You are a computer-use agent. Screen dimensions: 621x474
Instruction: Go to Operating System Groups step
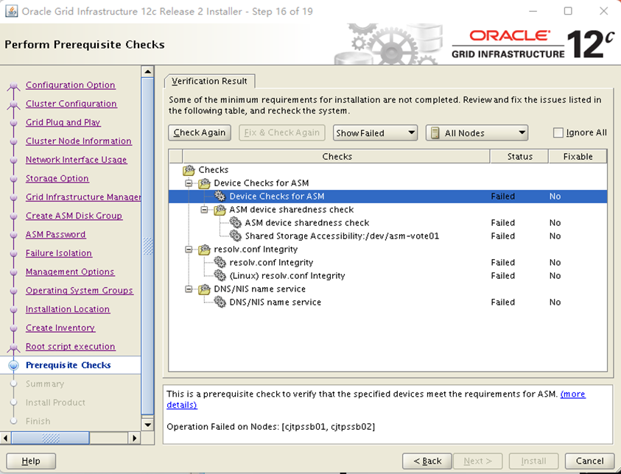coord(80,291)
